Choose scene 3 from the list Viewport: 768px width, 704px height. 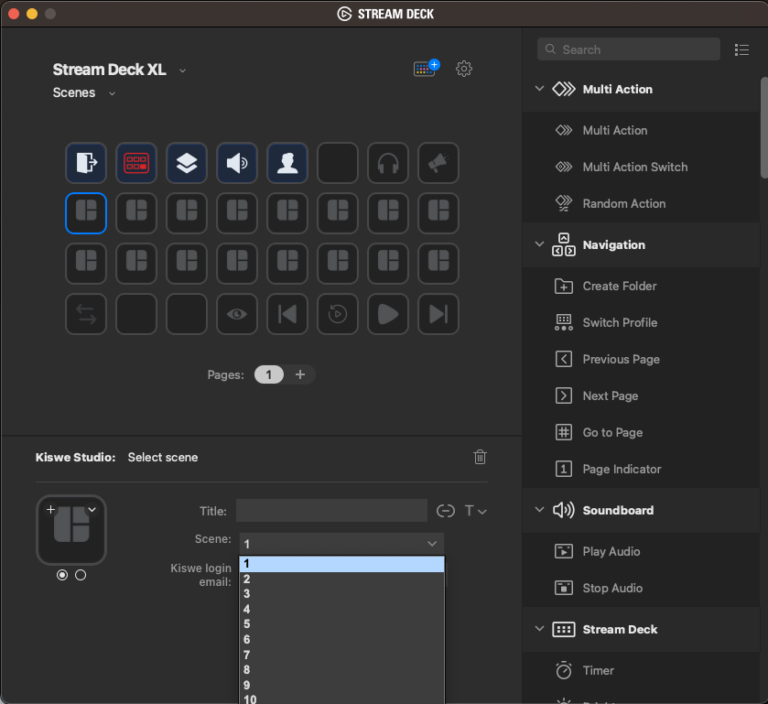pos(341,594)
